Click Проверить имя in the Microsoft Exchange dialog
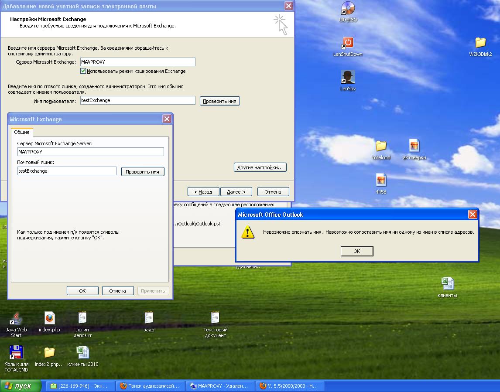This screenshot has width=500, height=392. [x=143, y=172]
